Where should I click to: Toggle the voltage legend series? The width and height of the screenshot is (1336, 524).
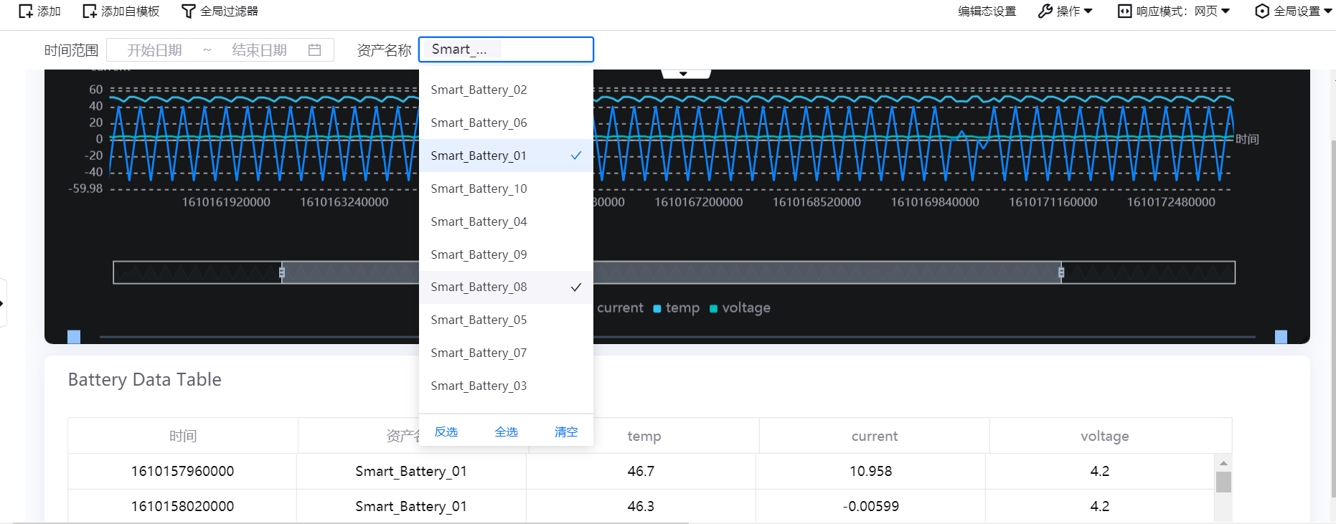[x=740, y=308]
